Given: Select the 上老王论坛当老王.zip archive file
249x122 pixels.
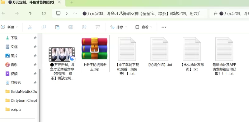Looking at the screenshot, I should pyautogui.click(x=95, y=54).
